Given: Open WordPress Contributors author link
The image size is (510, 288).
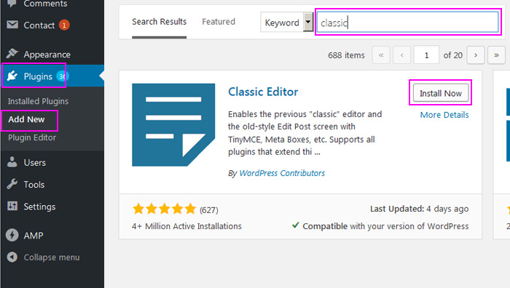Looking at the screenshot, I should coord(282,173).
